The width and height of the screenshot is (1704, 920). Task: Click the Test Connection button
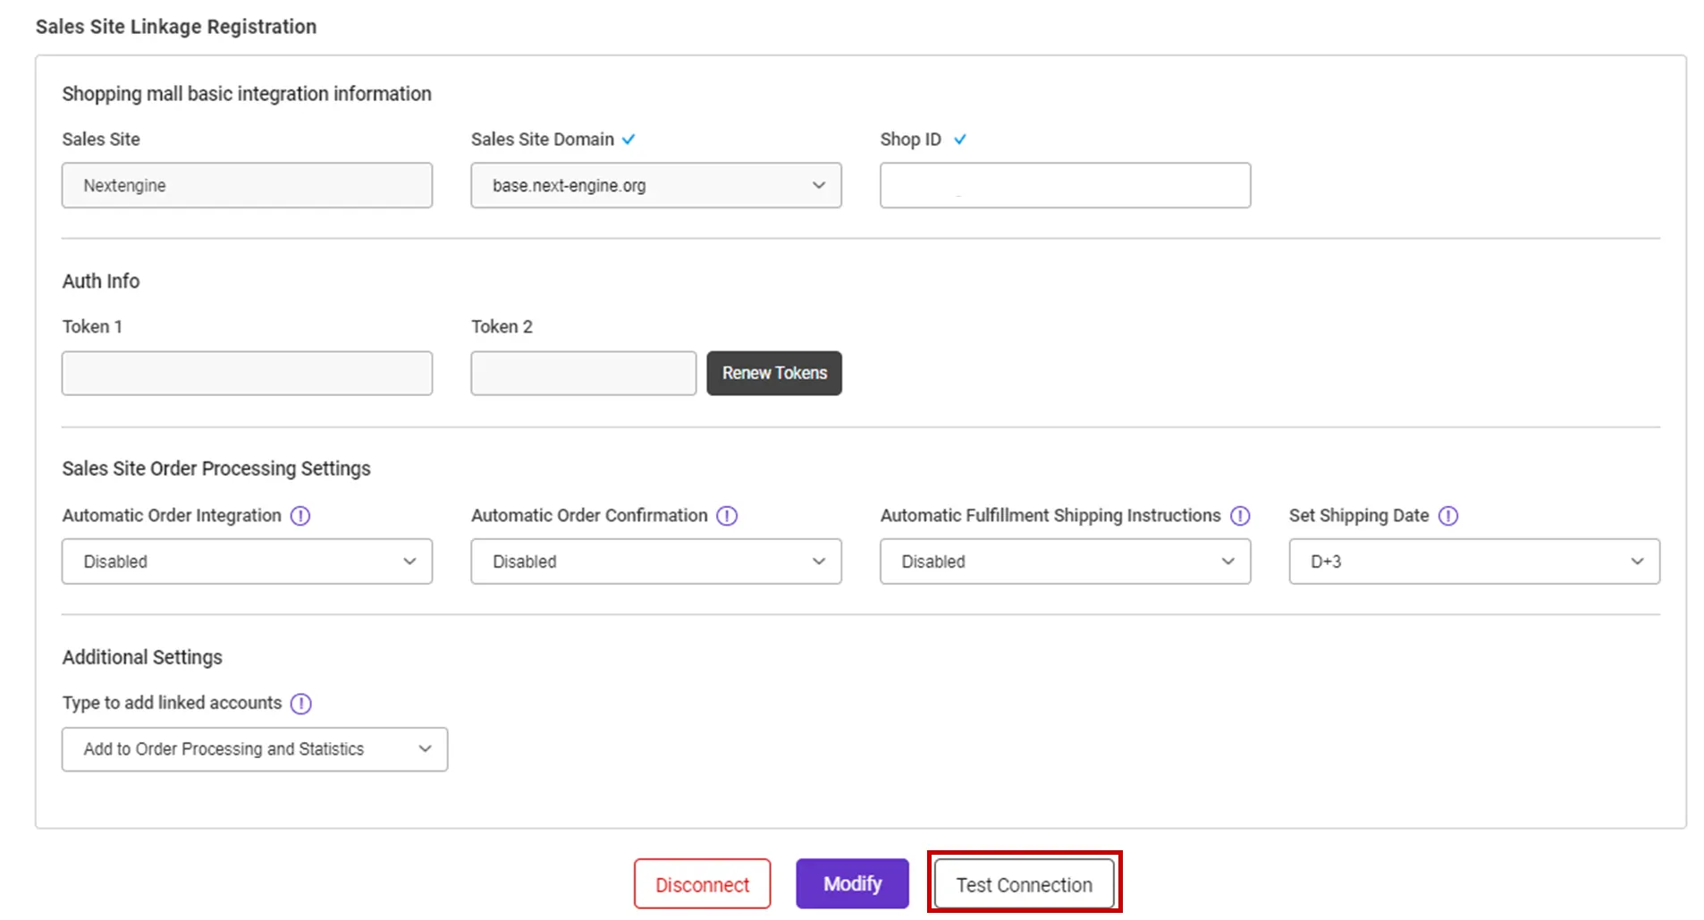tap(1024, 884)
